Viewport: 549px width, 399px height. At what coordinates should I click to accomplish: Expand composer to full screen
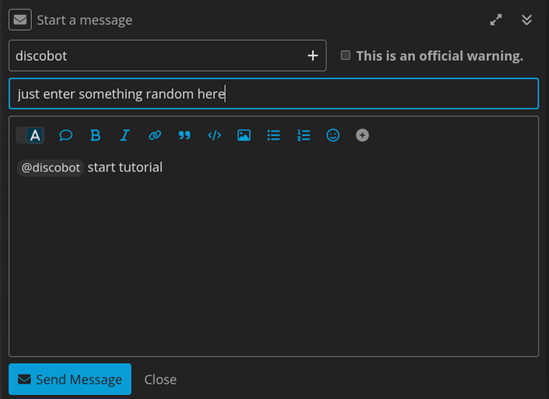coord(496,20)
